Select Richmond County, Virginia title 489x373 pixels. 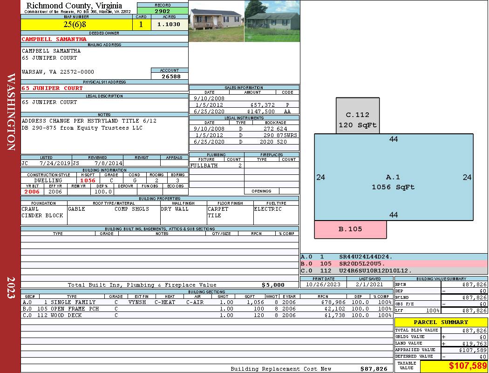point(74,6)
